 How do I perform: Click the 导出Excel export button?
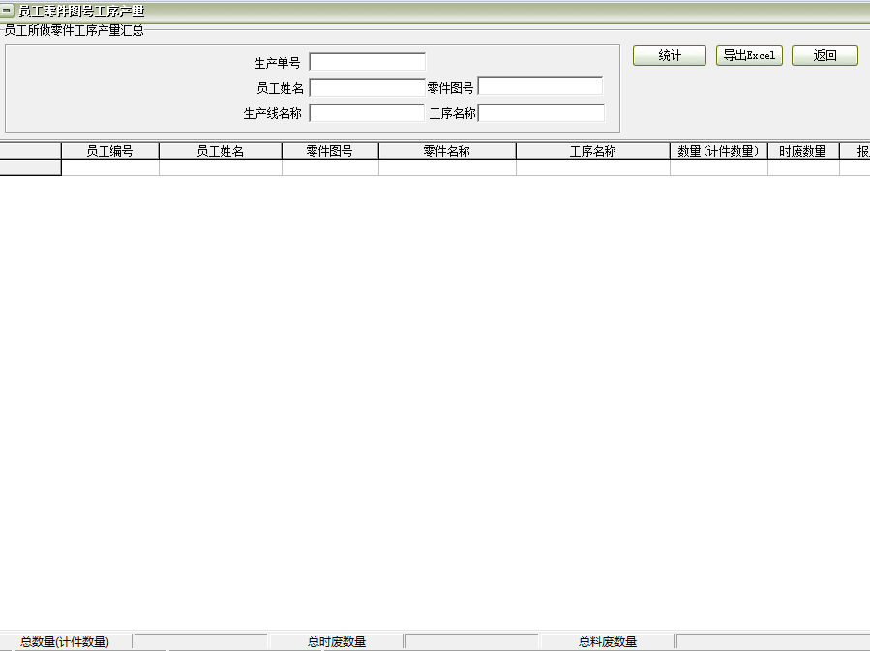748,55
